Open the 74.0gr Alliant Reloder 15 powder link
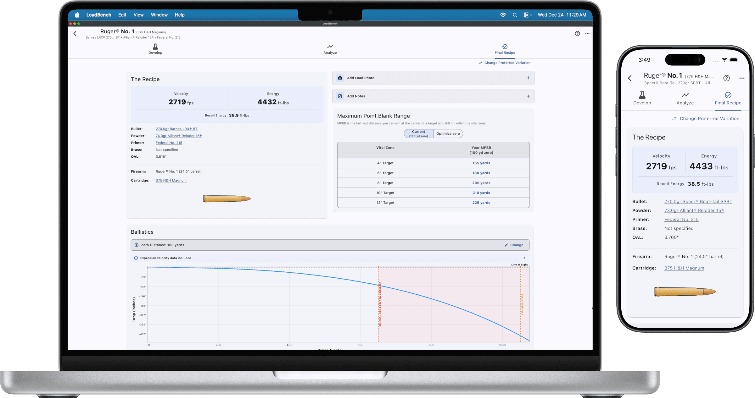This screenshot has width=755, height=398. (179, 136)
